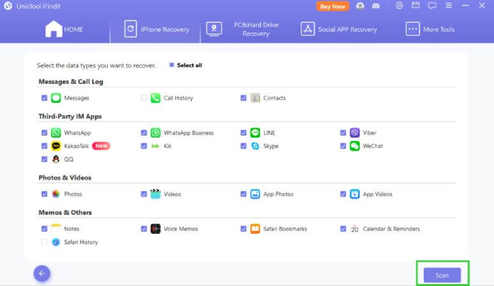Screen dimensions: 494x286
Task: Click the Calendar & Reminders icon
Action: 354,229
